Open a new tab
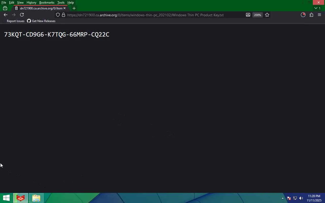The image size is (325, 203). click(74, 8)
